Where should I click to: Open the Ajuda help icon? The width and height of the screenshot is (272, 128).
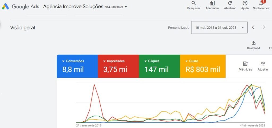[245, 3]
